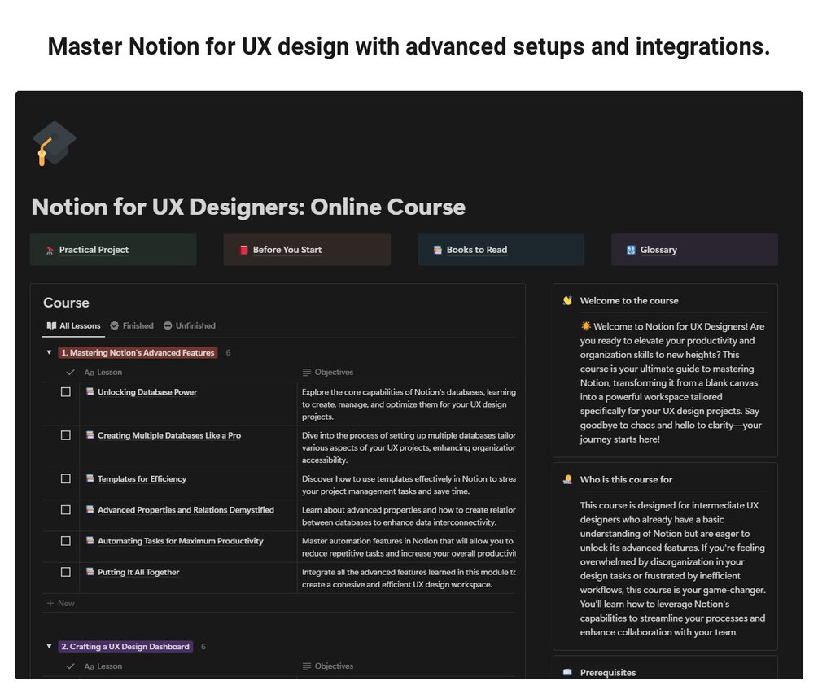Click the Notion for UX Designers page title
The image size is (818, 694).
248,207
